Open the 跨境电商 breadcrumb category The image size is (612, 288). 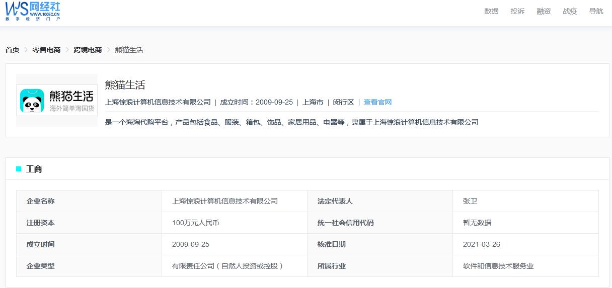coord(88,50)
